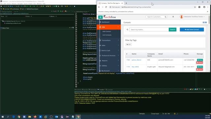Select the ValidateDeposit.java editor tab
Viewport: 211px width, 119px height.
coord(82,12)
